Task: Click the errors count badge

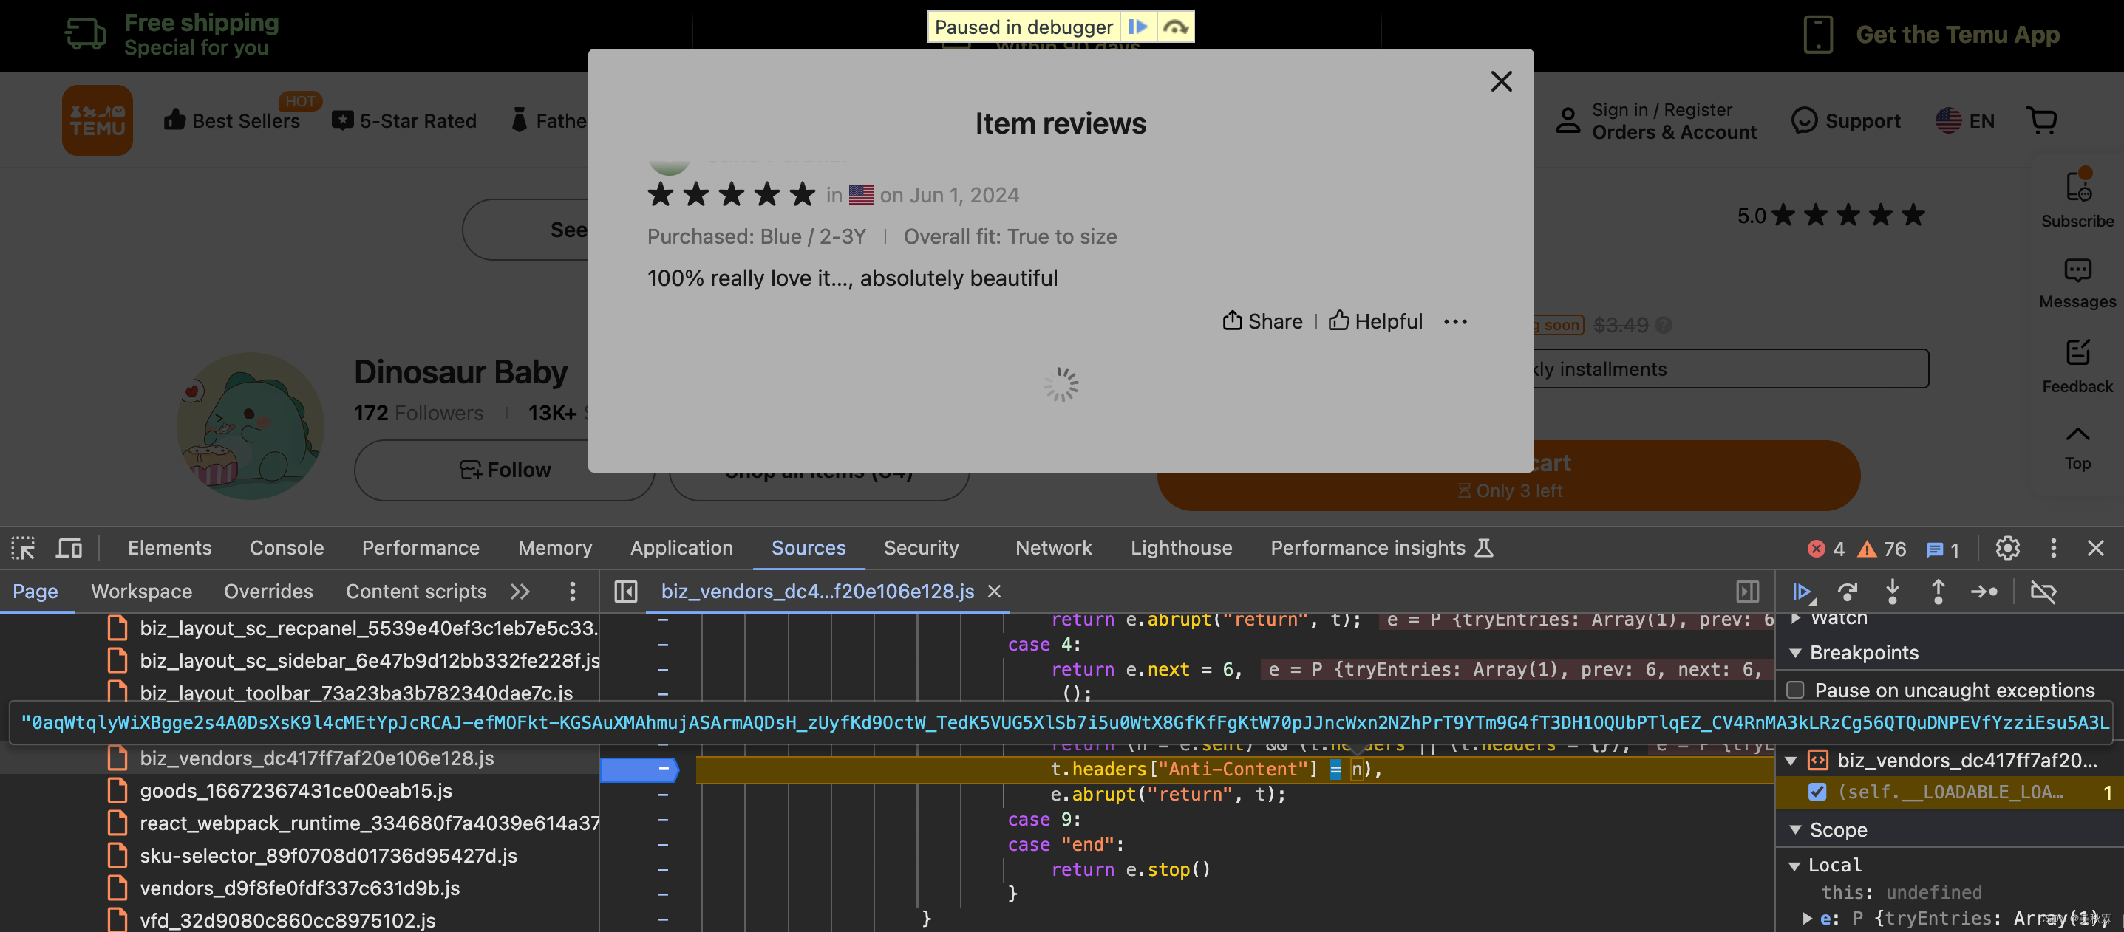Action: coord(1825,549)
